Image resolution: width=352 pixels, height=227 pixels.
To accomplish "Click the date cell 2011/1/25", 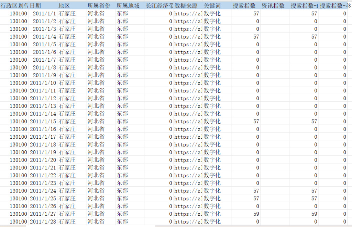I will click(43, 199).
